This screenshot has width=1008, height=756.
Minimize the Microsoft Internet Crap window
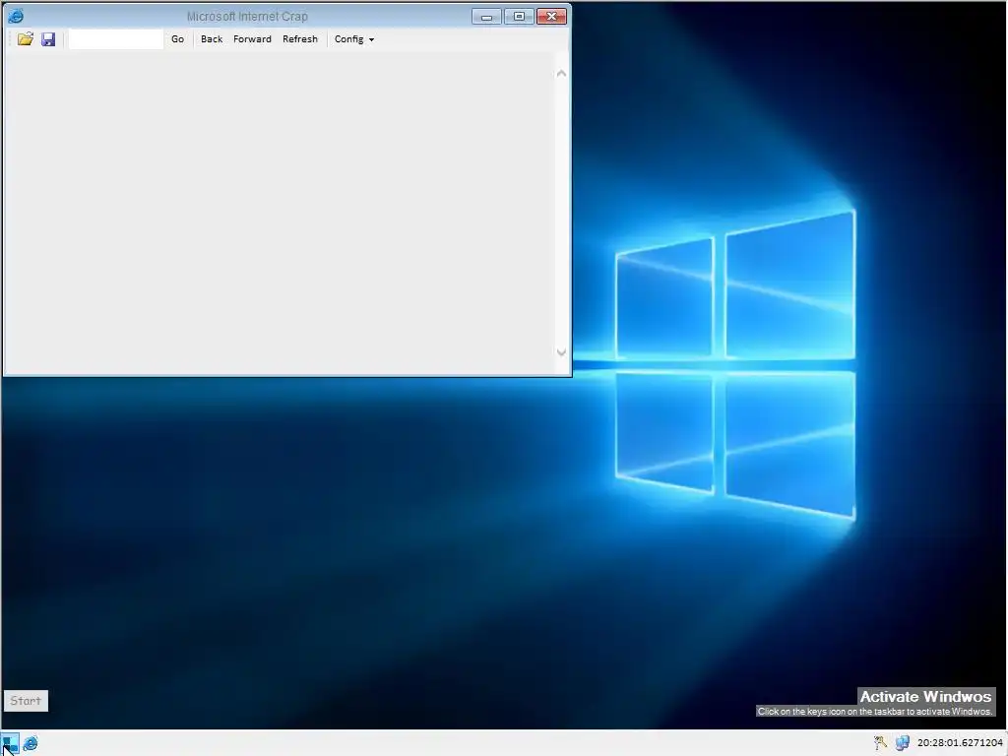(486, 16)
